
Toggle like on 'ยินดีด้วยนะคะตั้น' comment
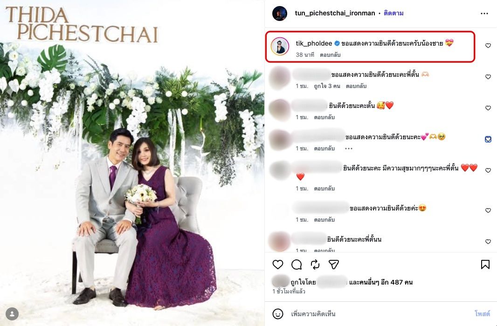coord(488,108)
